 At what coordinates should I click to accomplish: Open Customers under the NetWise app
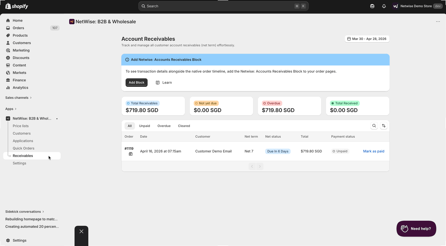[22, 133]
